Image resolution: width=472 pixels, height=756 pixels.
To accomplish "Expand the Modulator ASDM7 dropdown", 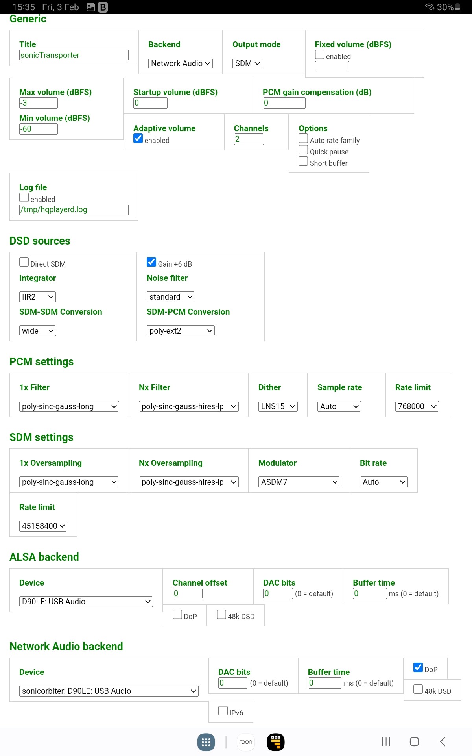I will (x=299, y=482).
